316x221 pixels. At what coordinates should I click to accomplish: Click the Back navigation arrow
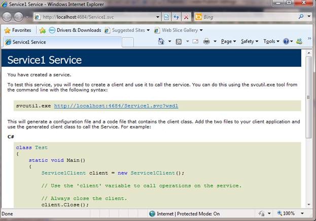(x=9, y=17)
